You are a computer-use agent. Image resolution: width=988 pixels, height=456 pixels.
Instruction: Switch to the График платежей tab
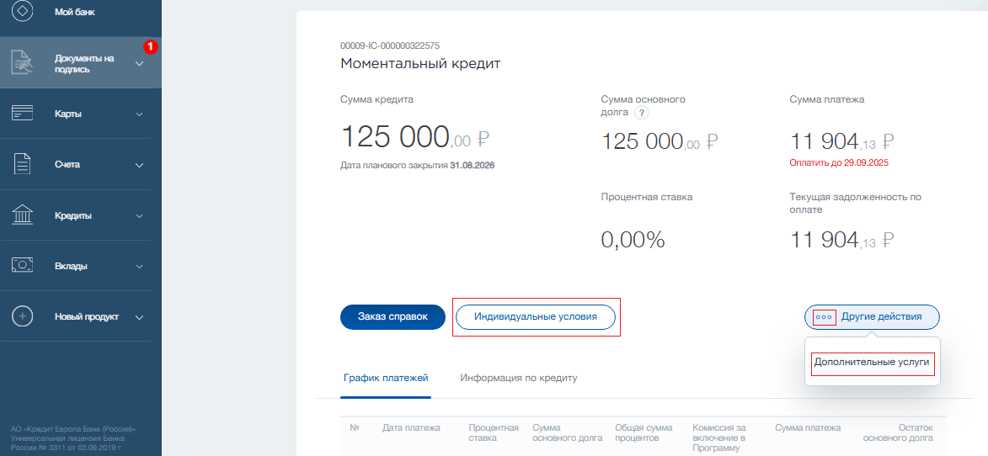coord(386,378)
